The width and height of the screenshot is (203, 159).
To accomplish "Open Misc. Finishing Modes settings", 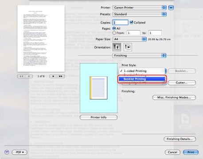I will click(x=174, y=98).
